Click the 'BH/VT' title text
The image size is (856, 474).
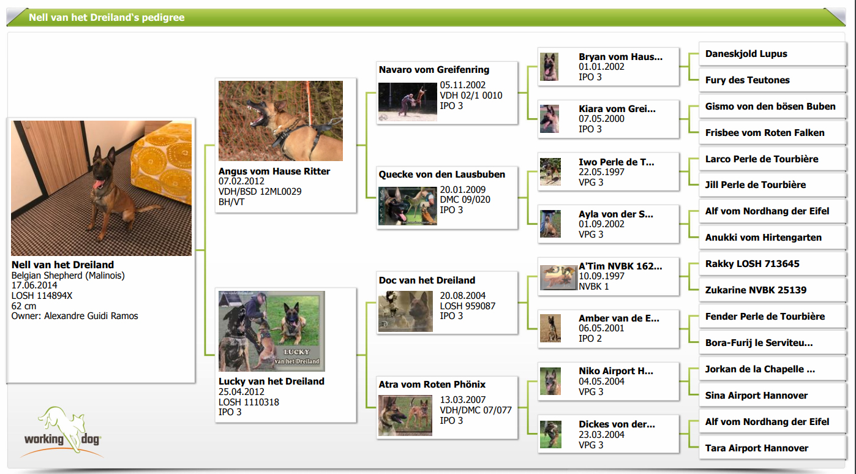231,201
